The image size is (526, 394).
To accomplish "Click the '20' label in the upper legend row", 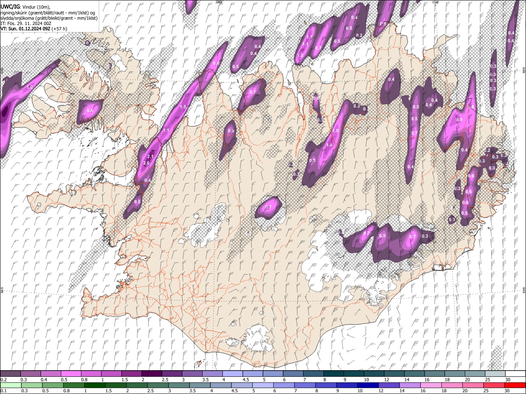I will [468, 380].
